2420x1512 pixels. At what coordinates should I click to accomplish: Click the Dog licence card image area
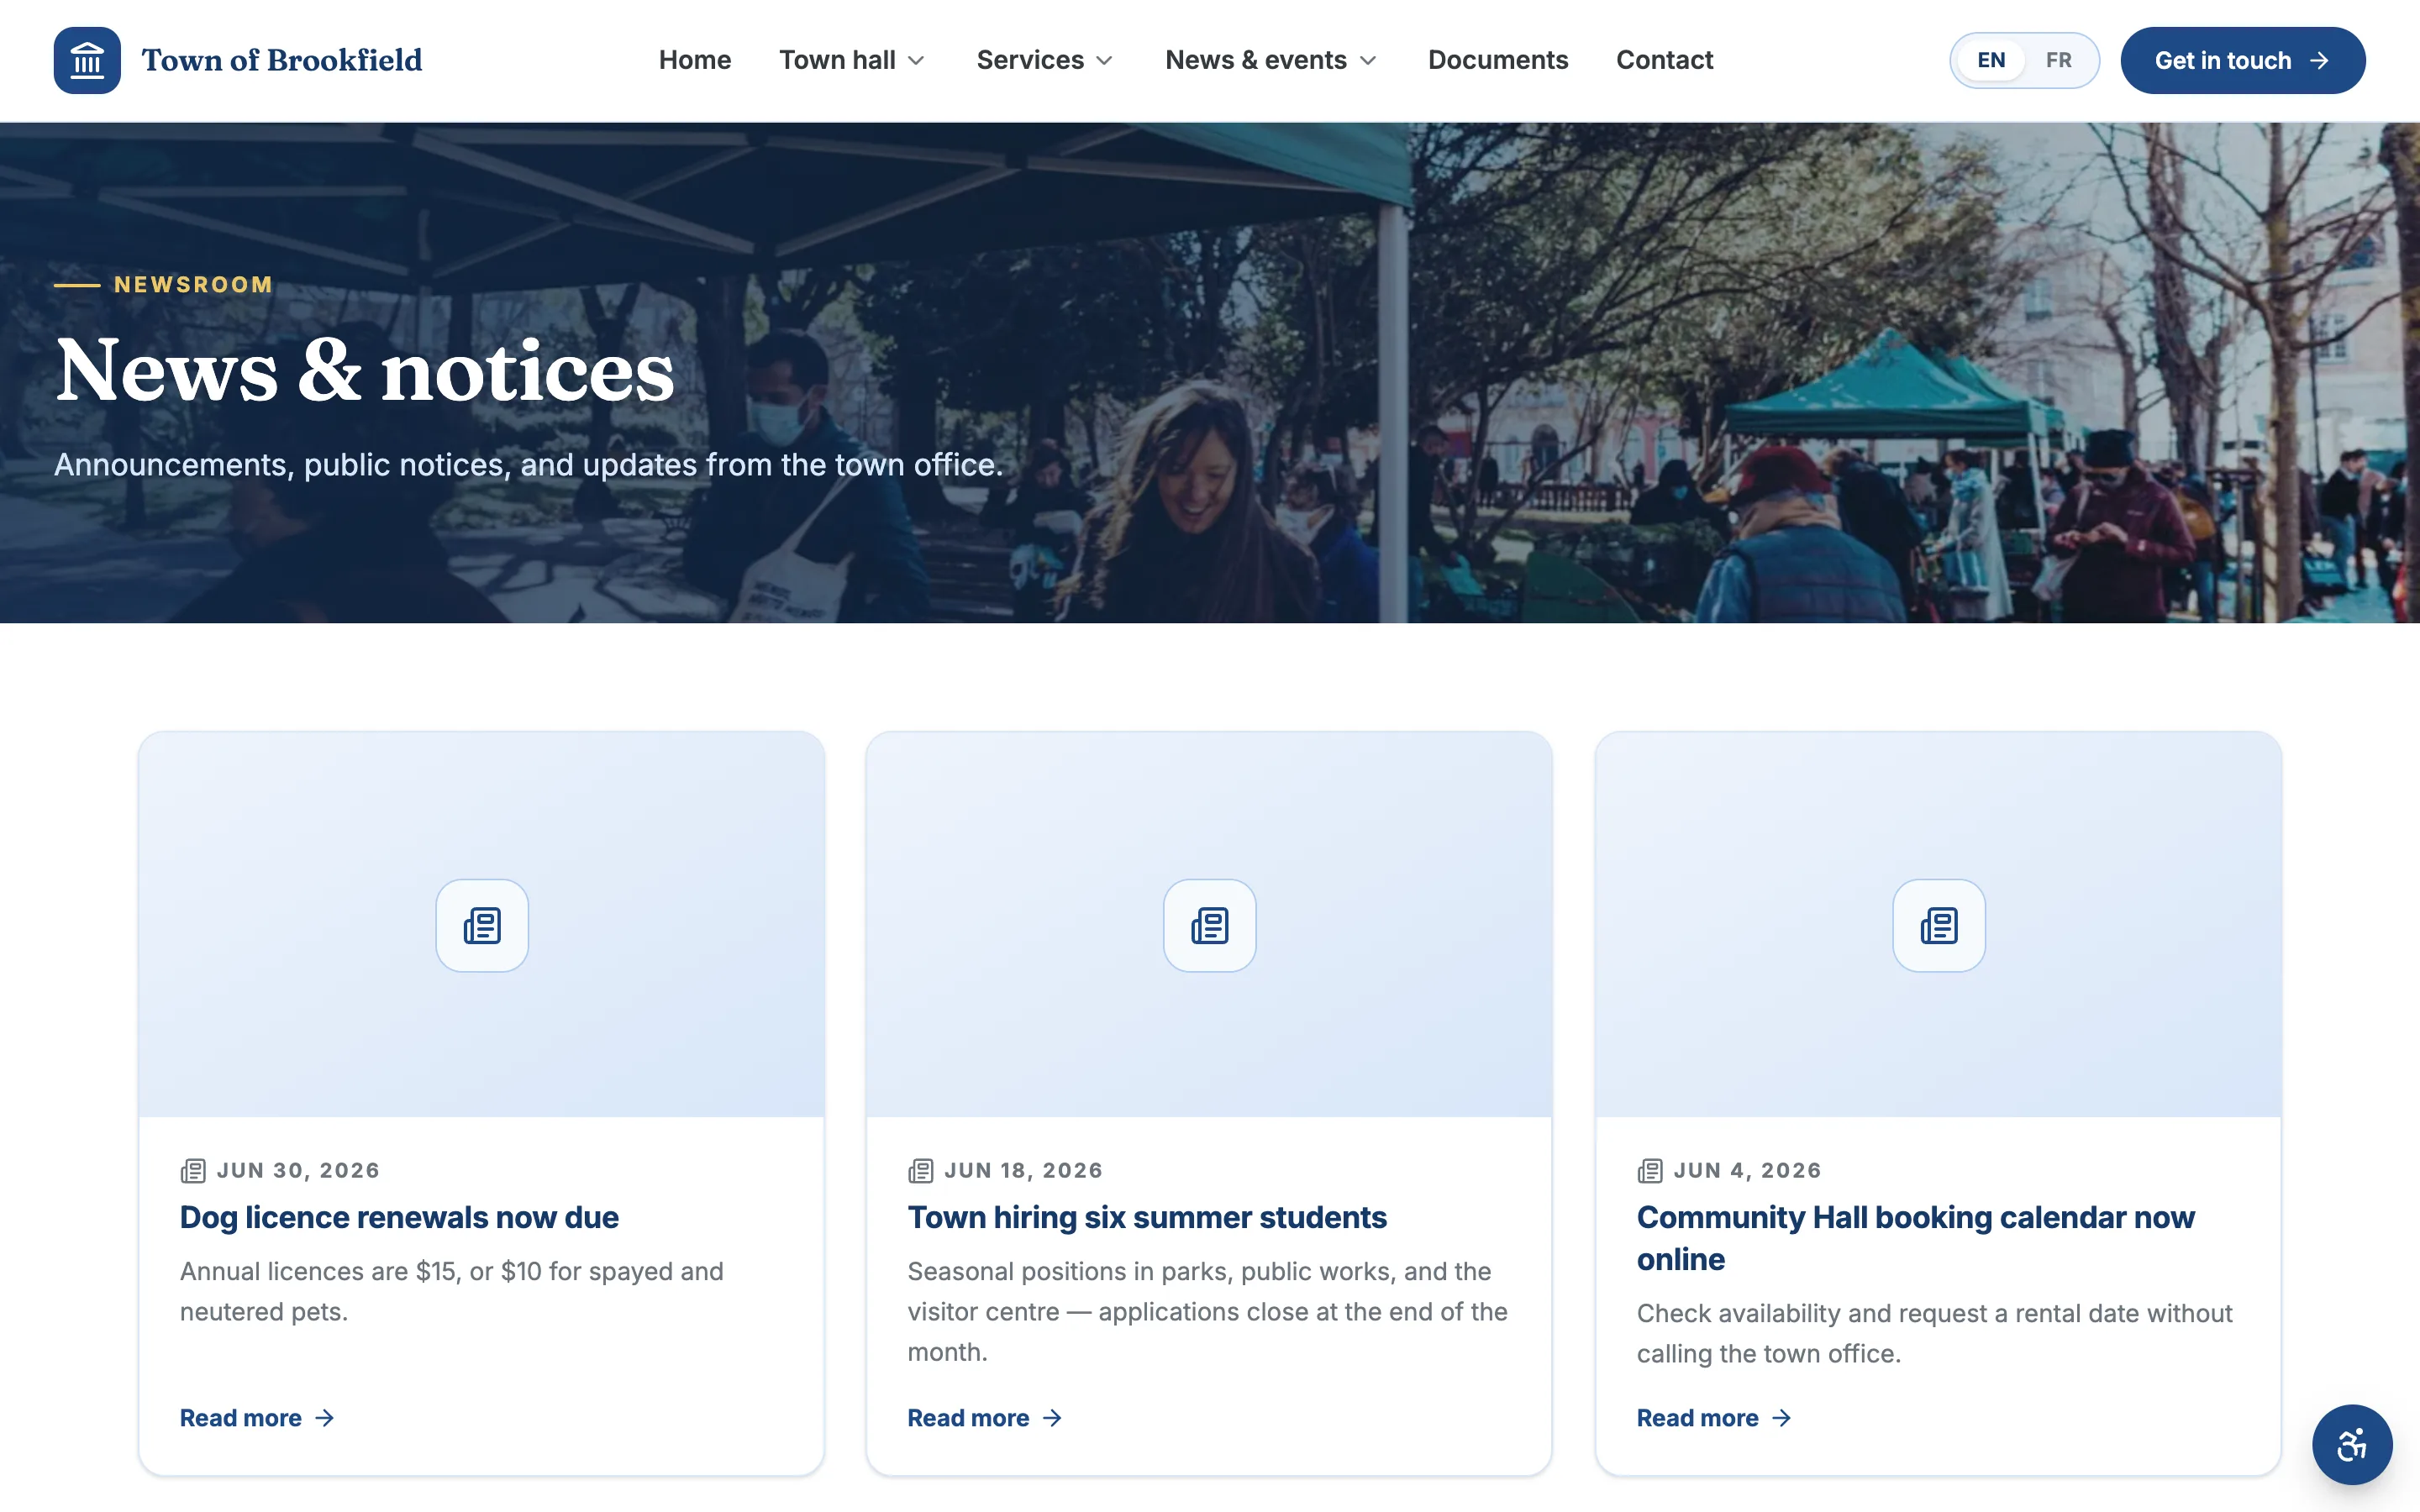coord(482,924)
